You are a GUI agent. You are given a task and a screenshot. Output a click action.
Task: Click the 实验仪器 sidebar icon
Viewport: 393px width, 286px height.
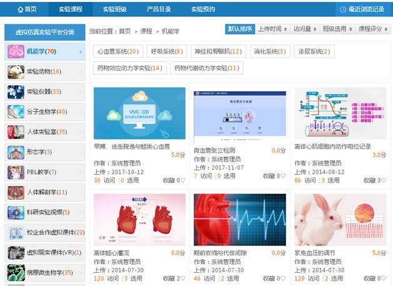16,92
